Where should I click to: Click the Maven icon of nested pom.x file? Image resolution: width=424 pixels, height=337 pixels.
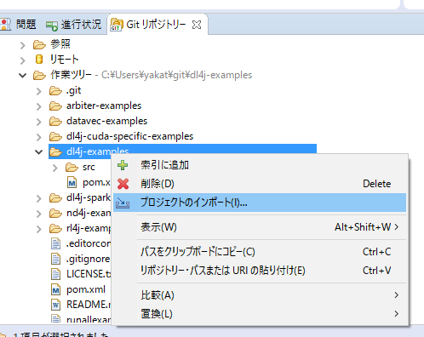coord(72,182)
